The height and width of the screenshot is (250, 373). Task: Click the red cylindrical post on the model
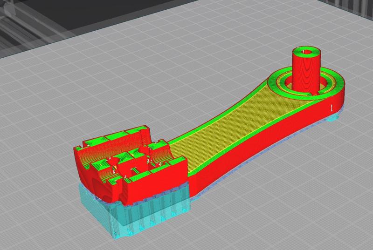coord(307,71)
